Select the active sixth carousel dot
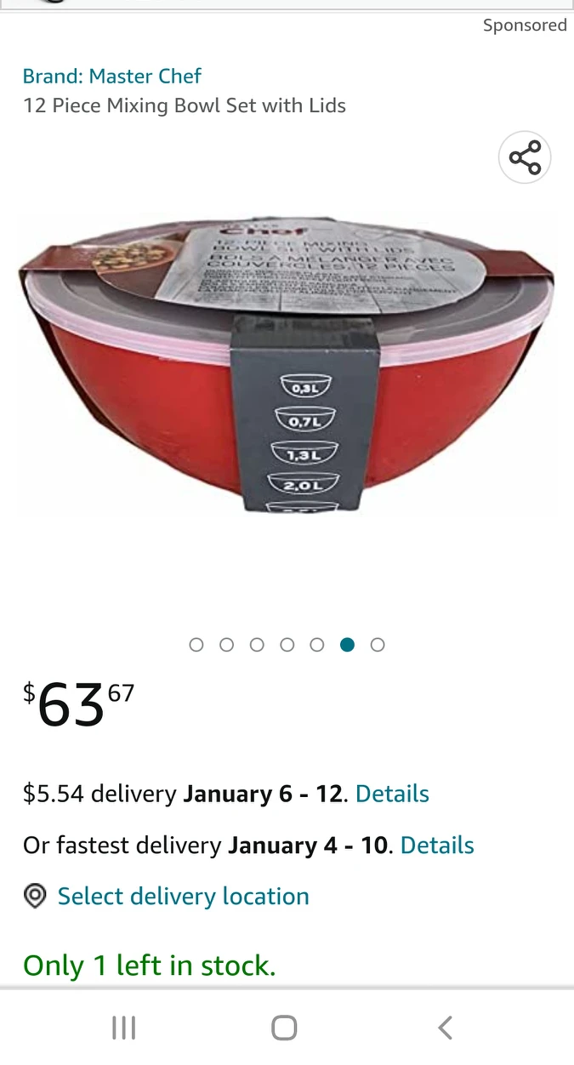 coord(347,645)
